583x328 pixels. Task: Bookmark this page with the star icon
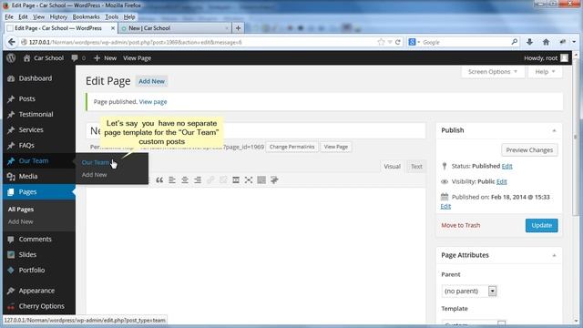(381, 42)
